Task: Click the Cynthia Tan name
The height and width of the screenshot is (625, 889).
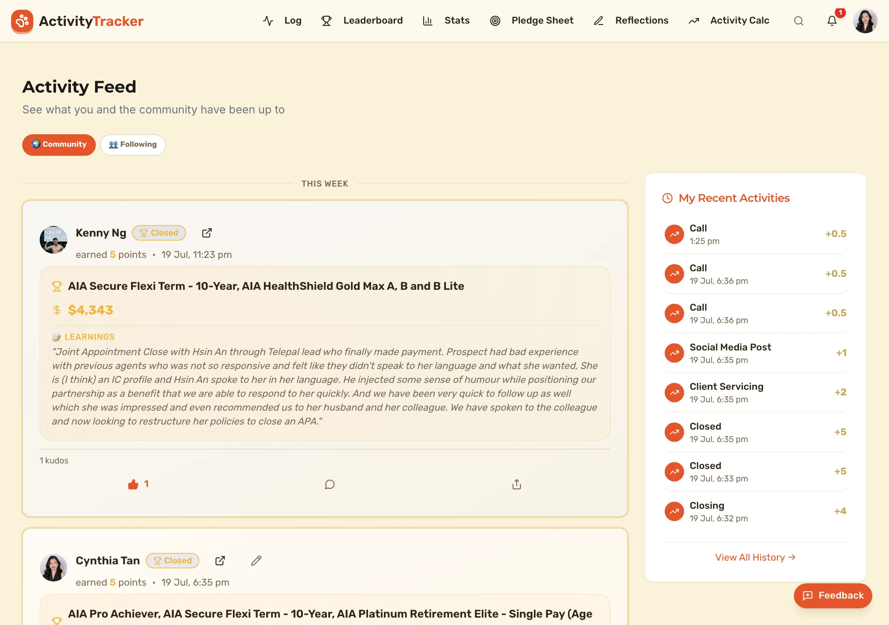Action: 108,561
